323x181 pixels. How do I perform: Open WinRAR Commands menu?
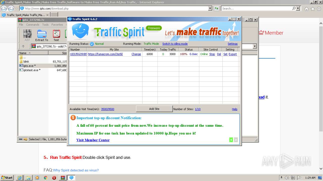click(33, 25)
